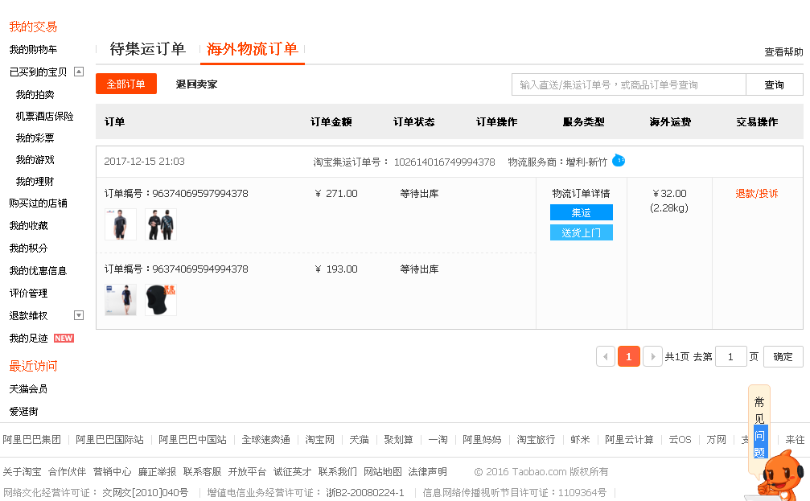Click 开放平台 footer link

[x=247, y=471]
